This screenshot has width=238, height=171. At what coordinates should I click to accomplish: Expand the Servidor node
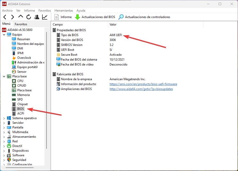point(4,123)
